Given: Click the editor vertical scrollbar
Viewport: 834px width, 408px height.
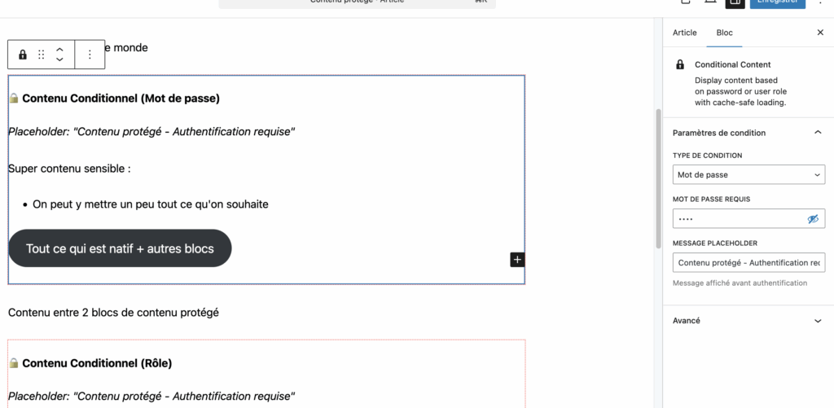Looking at the screenshot, I should tap(658, 178).
